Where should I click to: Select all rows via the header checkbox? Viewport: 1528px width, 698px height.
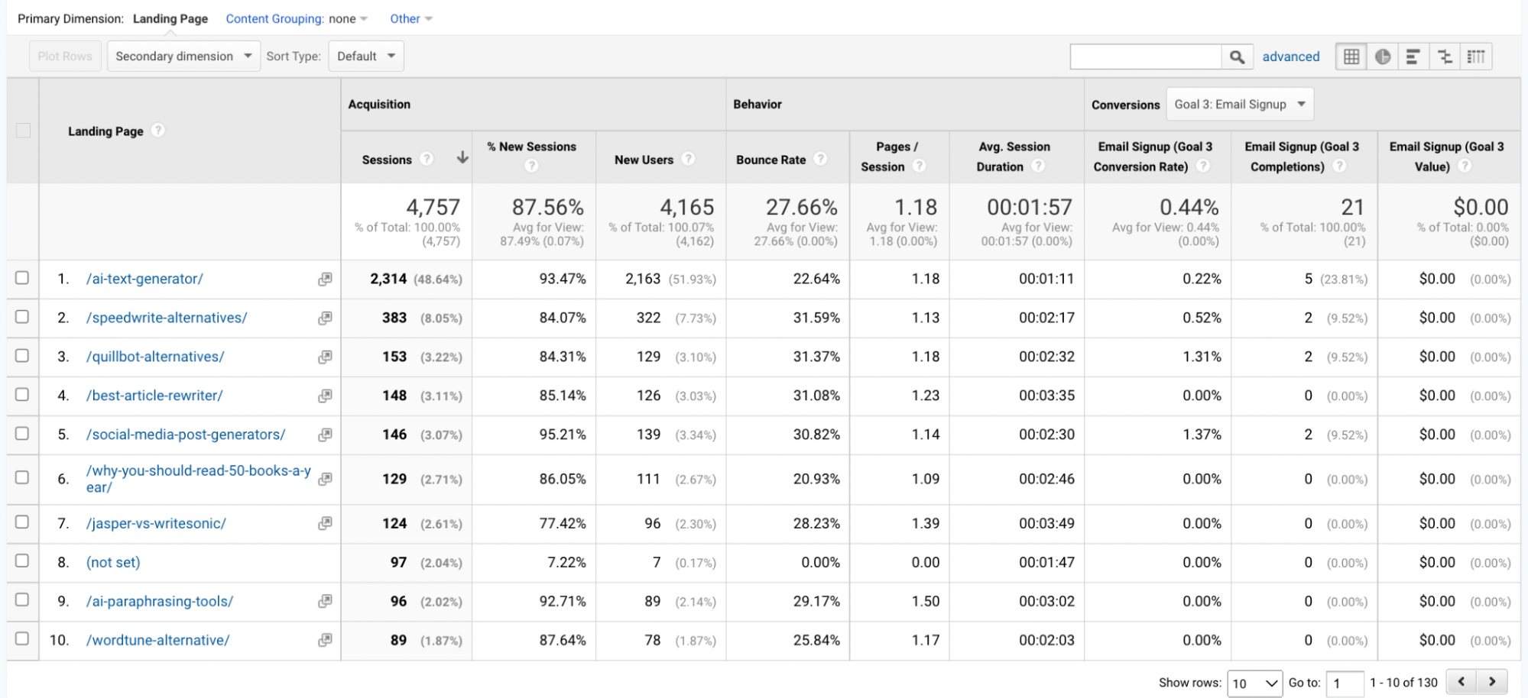(22, 131)
